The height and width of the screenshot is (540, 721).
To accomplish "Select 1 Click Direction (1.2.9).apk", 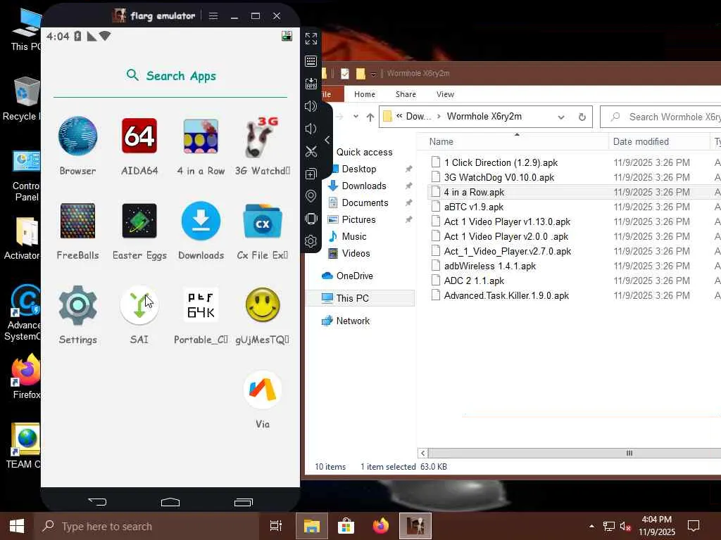I will pos(501,162).
